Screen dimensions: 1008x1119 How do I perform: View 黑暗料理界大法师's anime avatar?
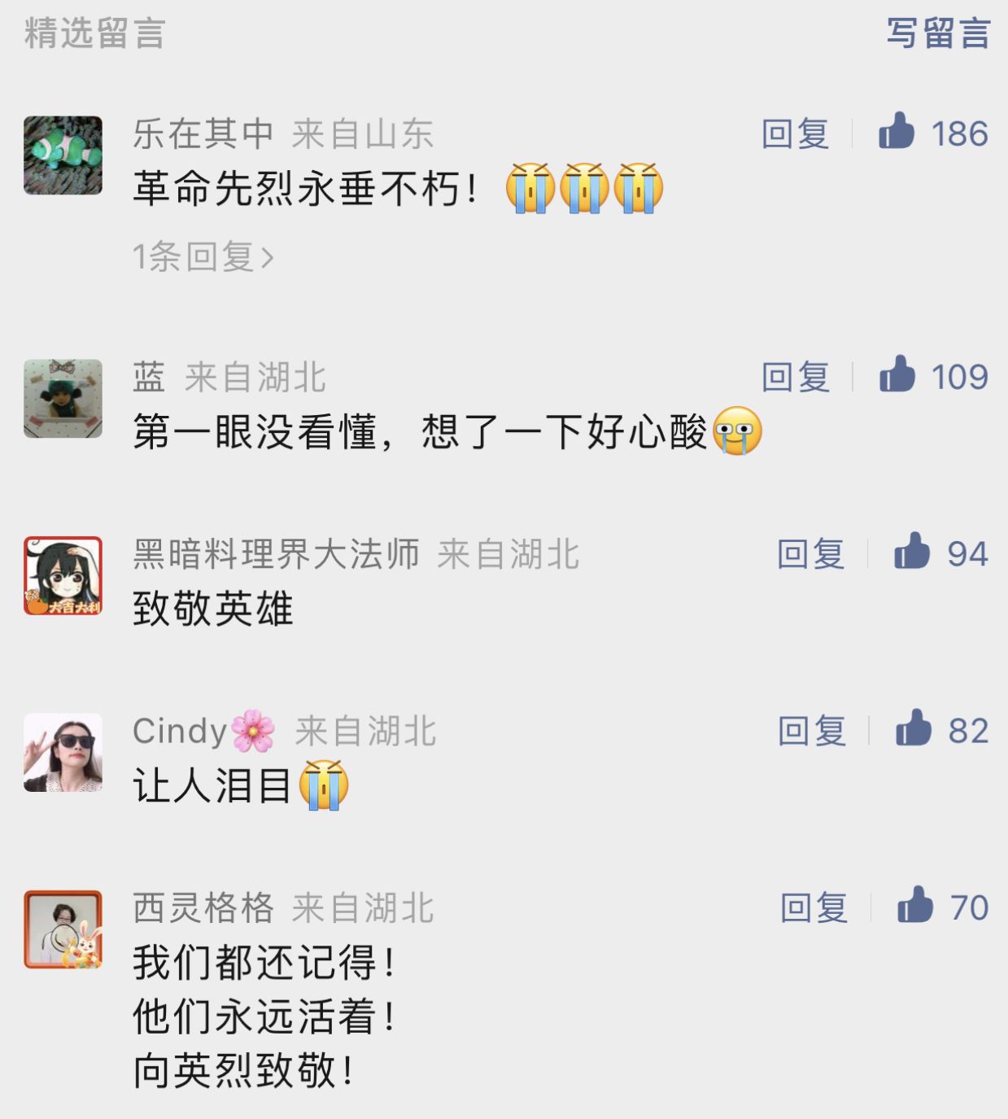[63, 575]
